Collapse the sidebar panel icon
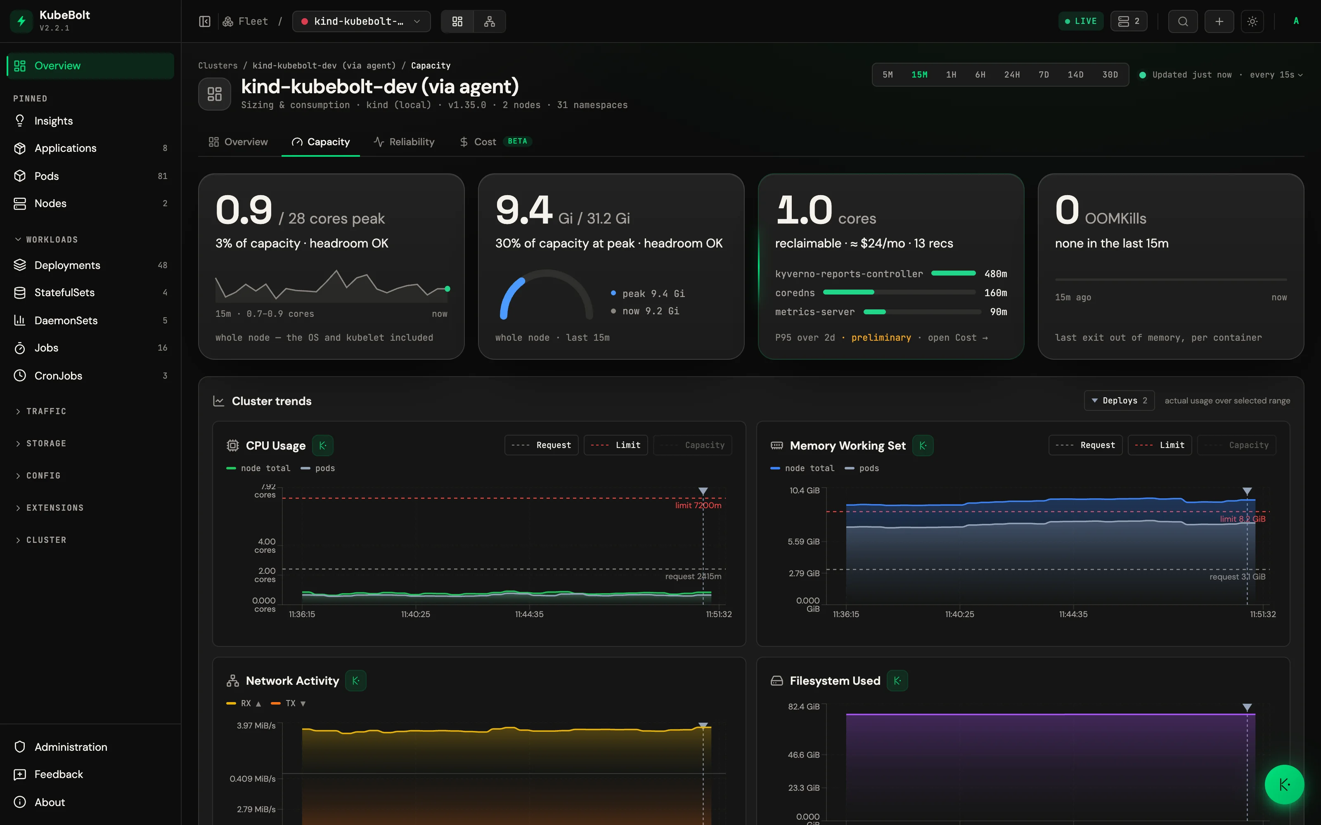 (205, 21)
